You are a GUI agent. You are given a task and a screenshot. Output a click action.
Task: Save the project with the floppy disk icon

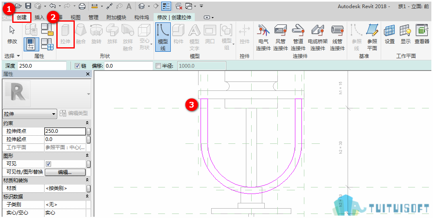[x=28, y=6]
